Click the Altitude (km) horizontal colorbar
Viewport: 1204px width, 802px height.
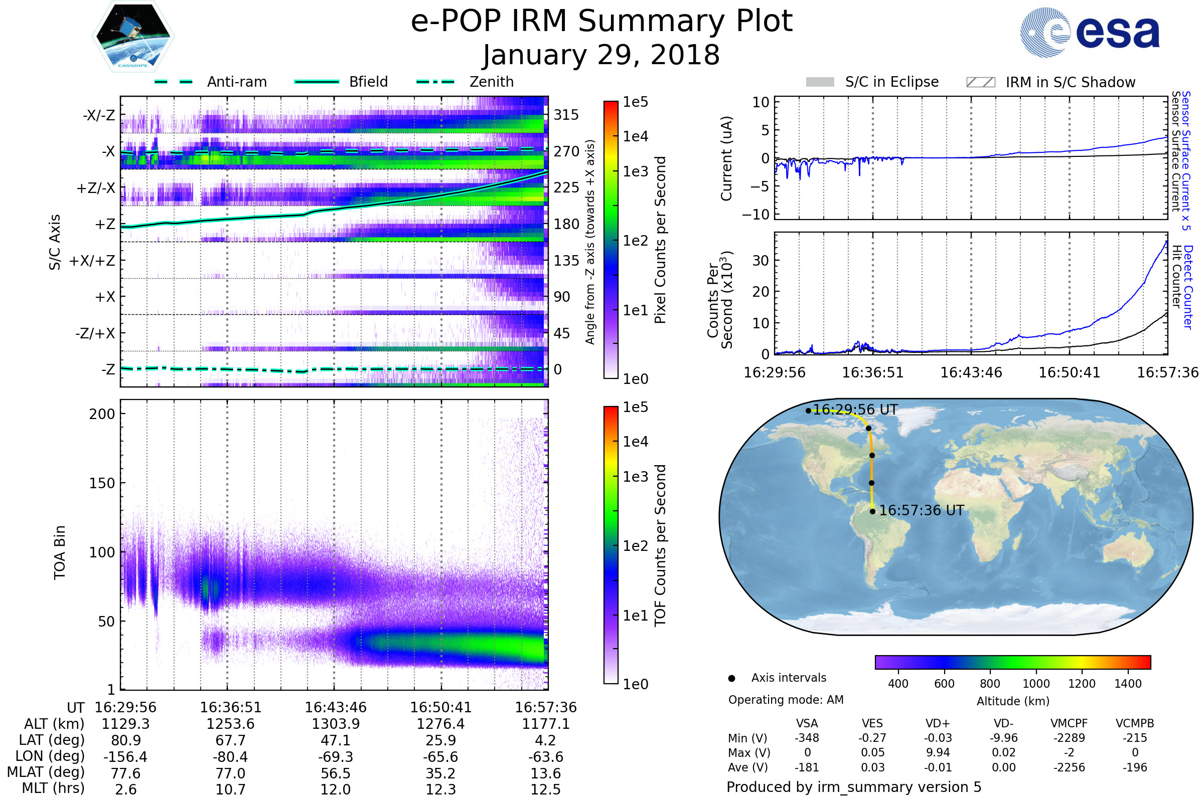[x=1012, y=662]
